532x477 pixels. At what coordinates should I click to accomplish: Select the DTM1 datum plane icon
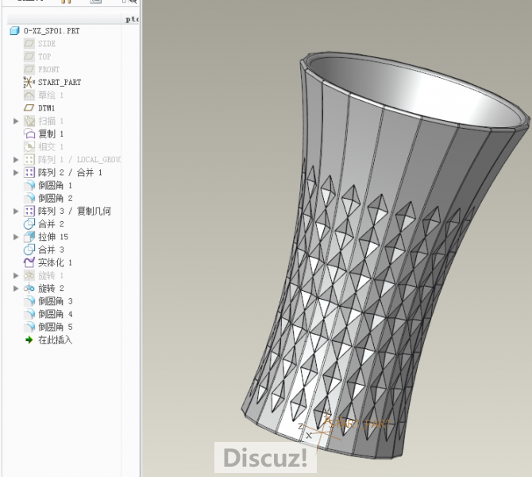pyautogui.click(x=29, y=108)
